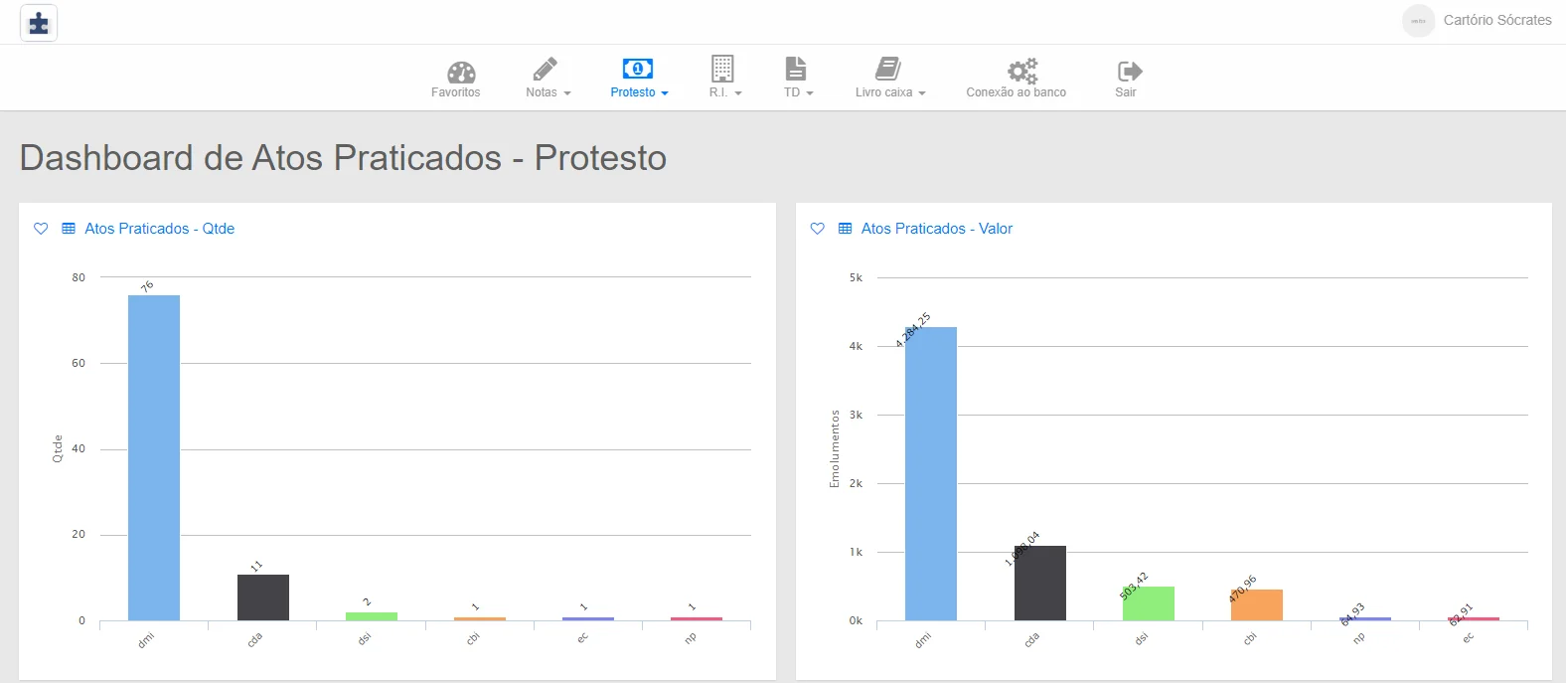Click the TD document icon

click(796, 69)
